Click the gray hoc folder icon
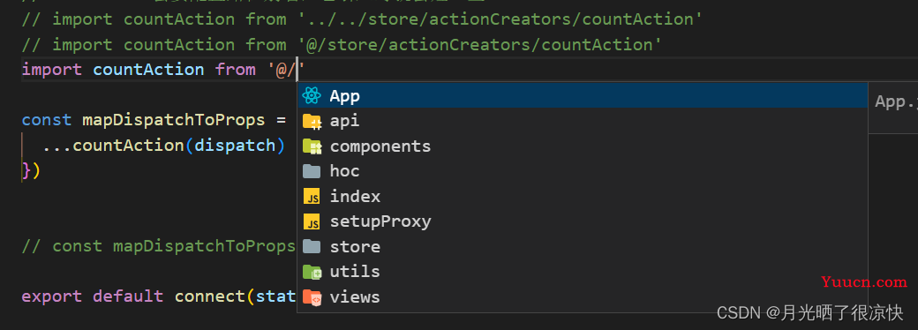Viewport: 918px width, 330px height. (312, 171)
